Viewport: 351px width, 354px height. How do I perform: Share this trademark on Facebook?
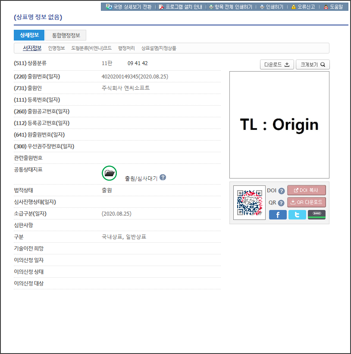click(278, 215)
